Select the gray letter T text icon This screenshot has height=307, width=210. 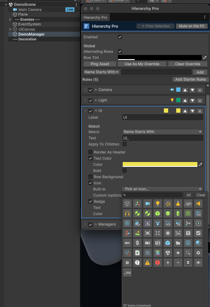click(188, 233)
